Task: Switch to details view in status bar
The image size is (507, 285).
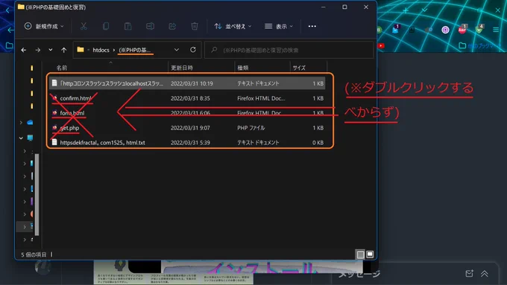Action: 361,254
